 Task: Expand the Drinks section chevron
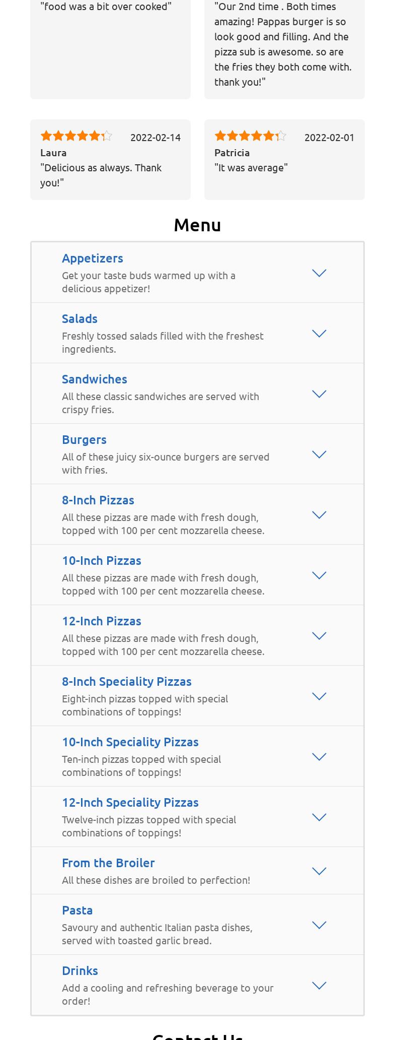[319, 986]
